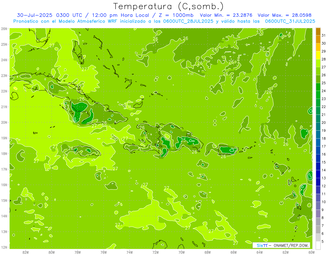Click the '70W' longitude axis label
The width and height of the screenshot is (331, 256).
[181, 252]
